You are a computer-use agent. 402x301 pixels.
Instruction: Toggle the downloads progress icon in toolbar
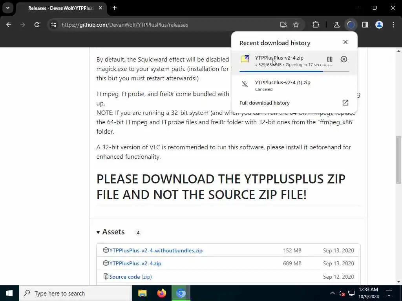351,25
